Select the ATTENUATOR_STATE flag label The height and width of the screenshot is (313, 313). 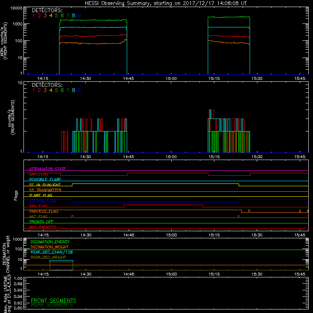[x=47, y=169]
